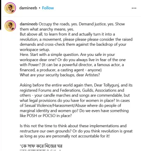Click the line "Here. Start with a simple question"

(67, 55)
